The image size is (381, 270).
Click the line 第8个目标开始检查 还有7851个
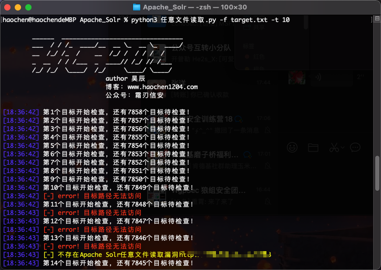[x=96, y=170]
